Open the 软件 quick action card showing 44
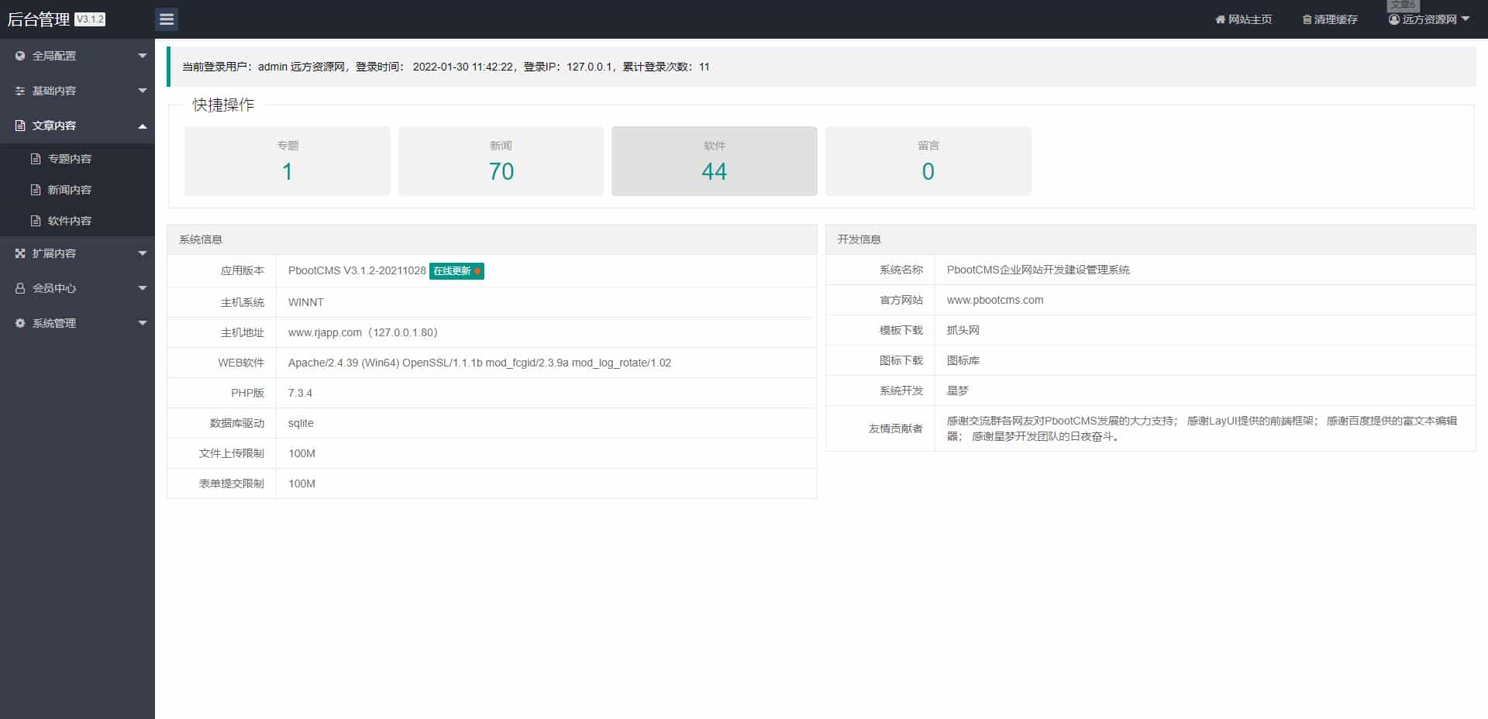The image size is (1488, 719). pyautogui.click(x=714, y=161)
